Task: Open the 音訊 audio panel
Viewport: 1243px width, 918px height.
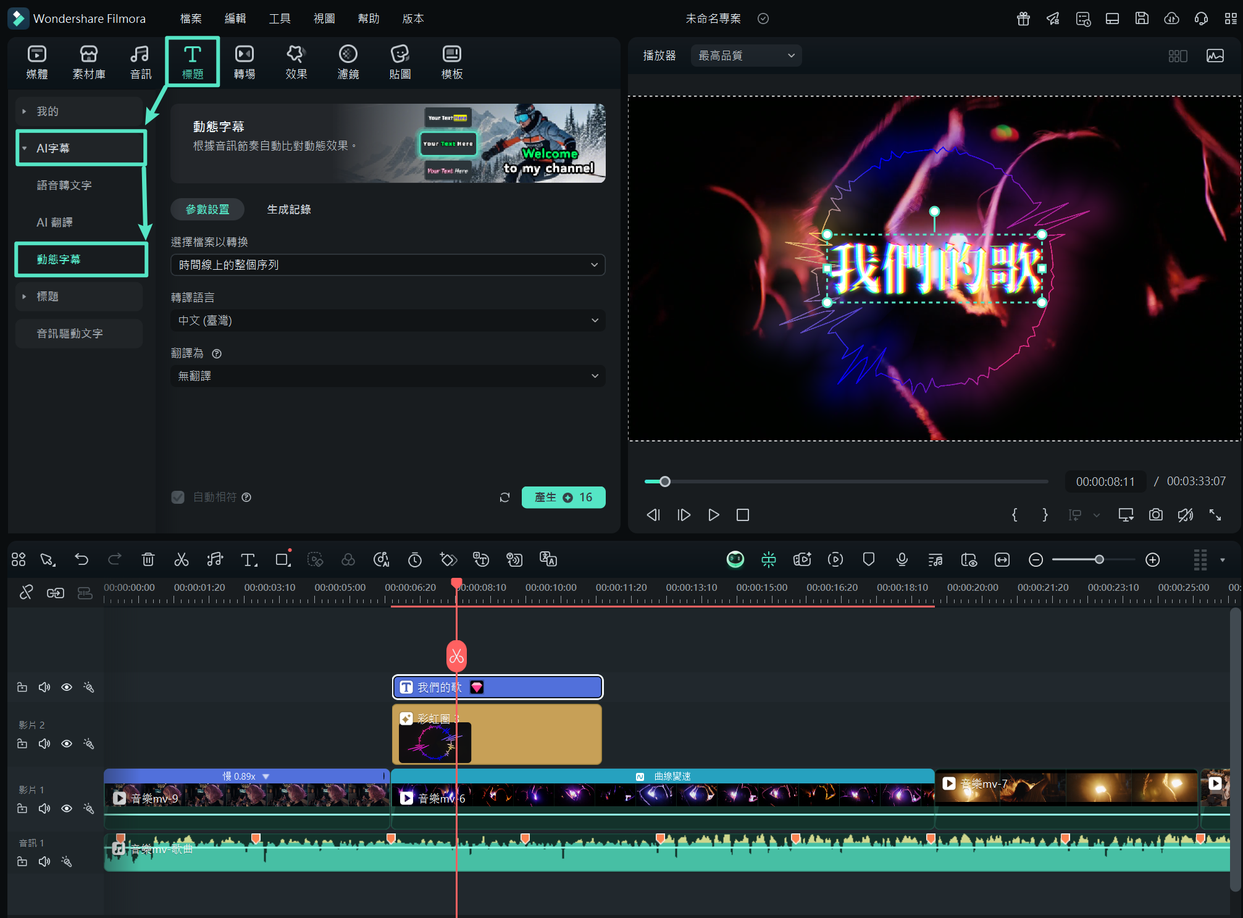Action: [141, 62]
